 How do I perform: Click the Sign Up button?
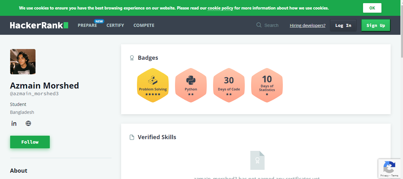[376, 25]
